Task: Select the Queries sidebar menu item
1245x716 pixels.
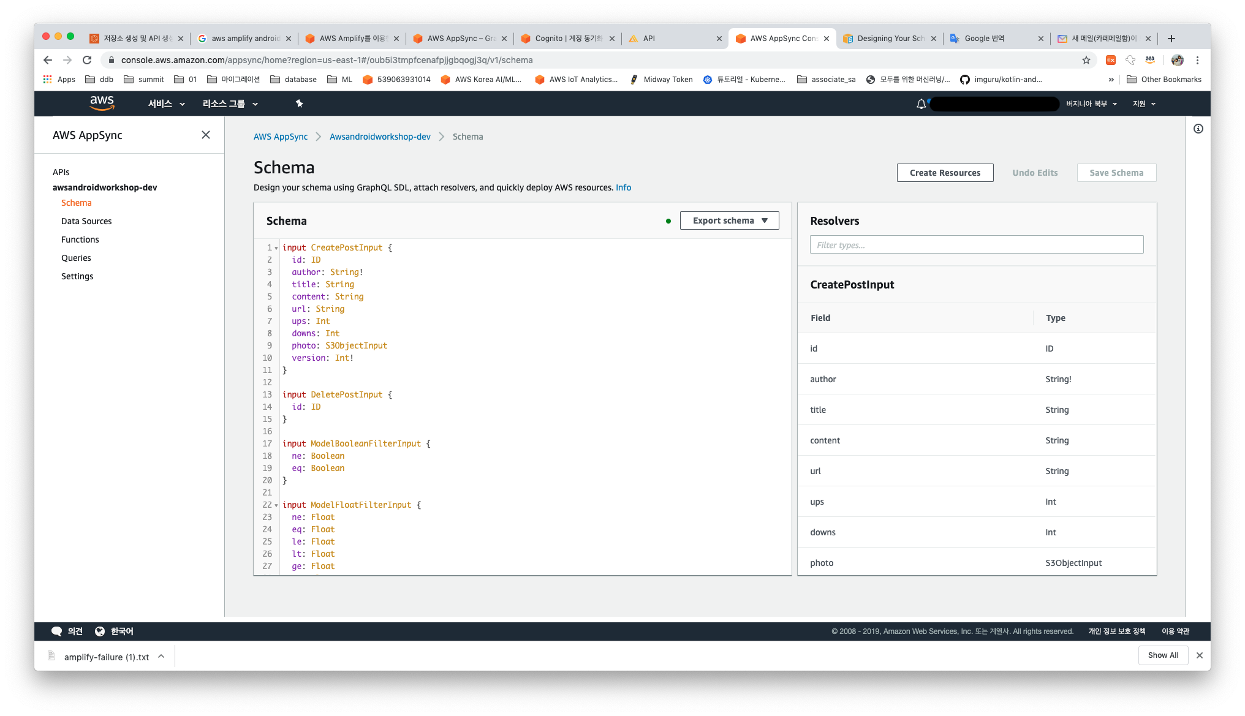Action: pyautogui.click(x=76, y=257)
